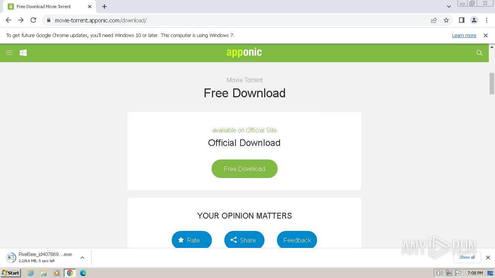Dismiss the Chrome update notification bar
The width and height of the screenshot is (495, 278).
click(486, 35)
